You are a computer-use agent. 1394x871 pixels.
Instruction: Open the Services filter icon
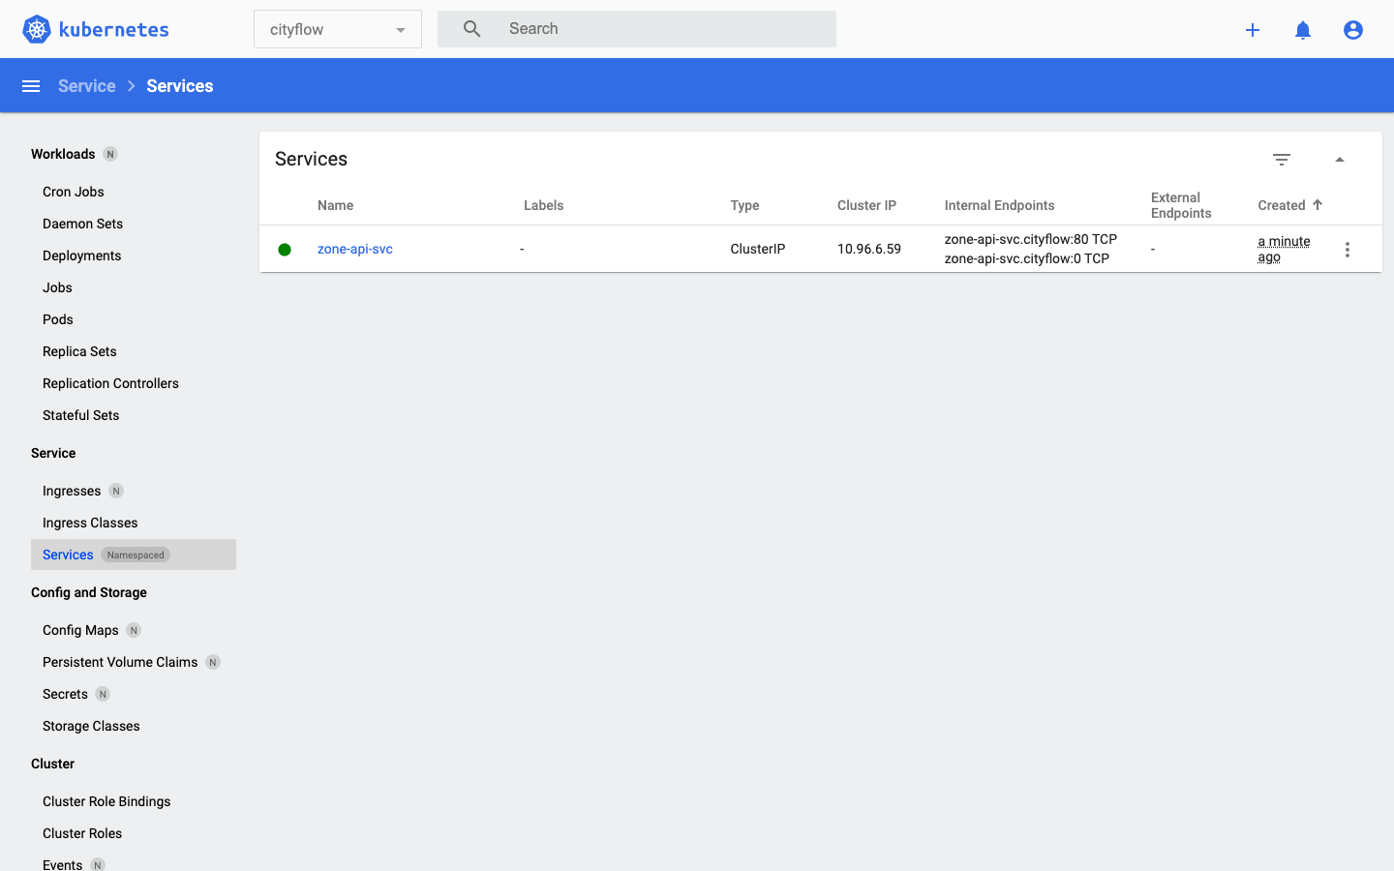1282,160
